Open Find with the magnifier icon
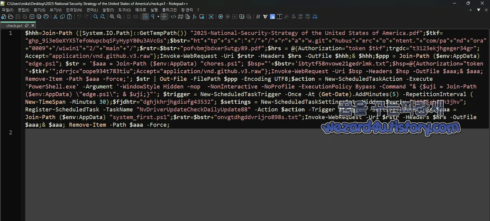 pyautogui.click(x=96, y=17)
